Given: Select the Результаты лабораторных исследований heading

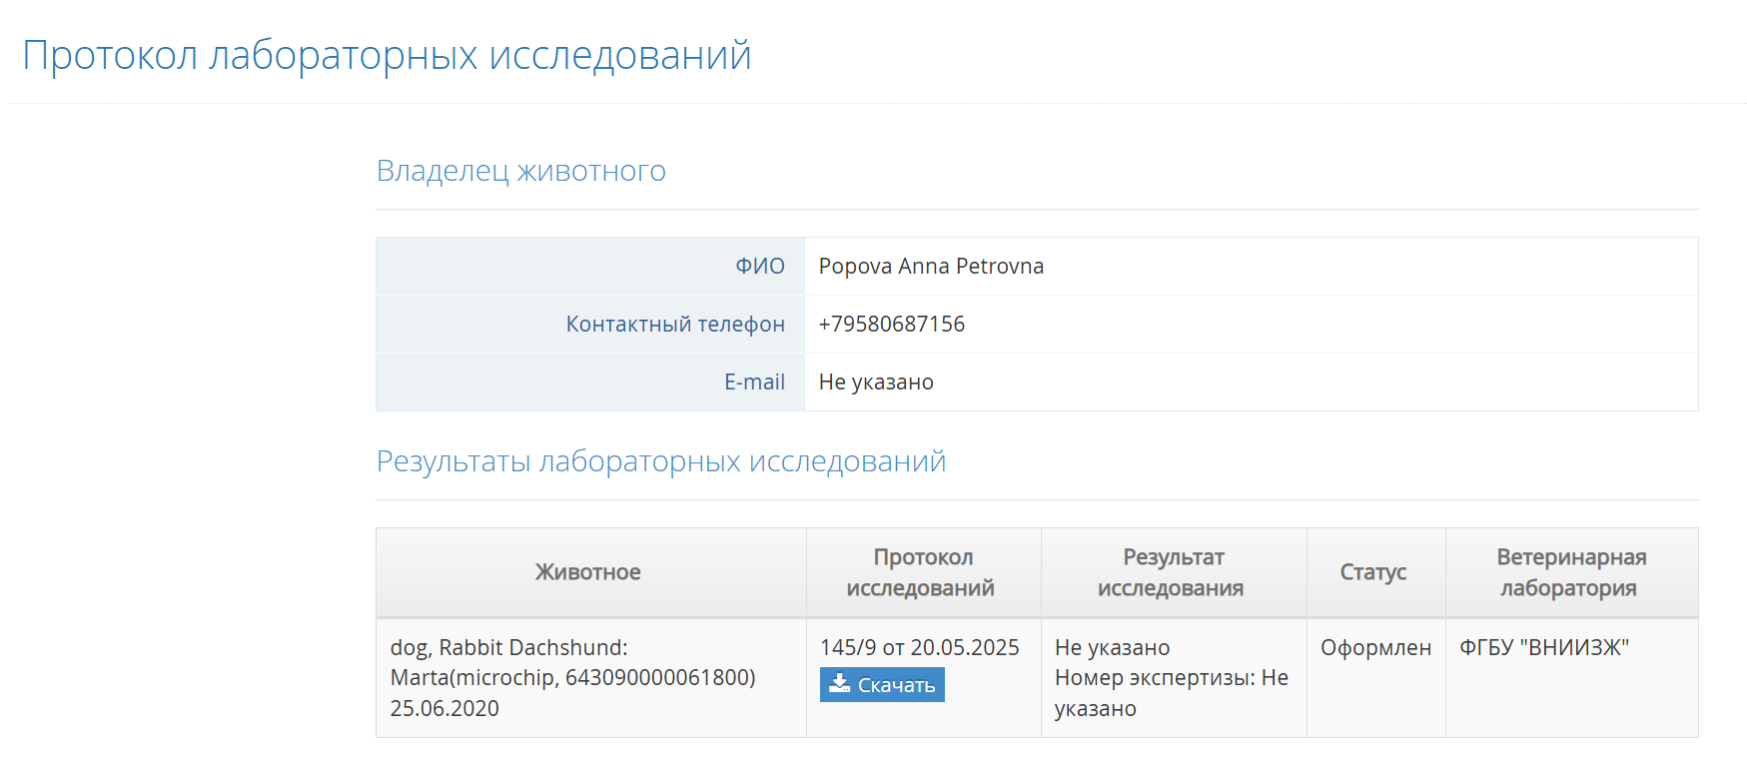Looking at the screenshot, I should click(x=660, y=461).
